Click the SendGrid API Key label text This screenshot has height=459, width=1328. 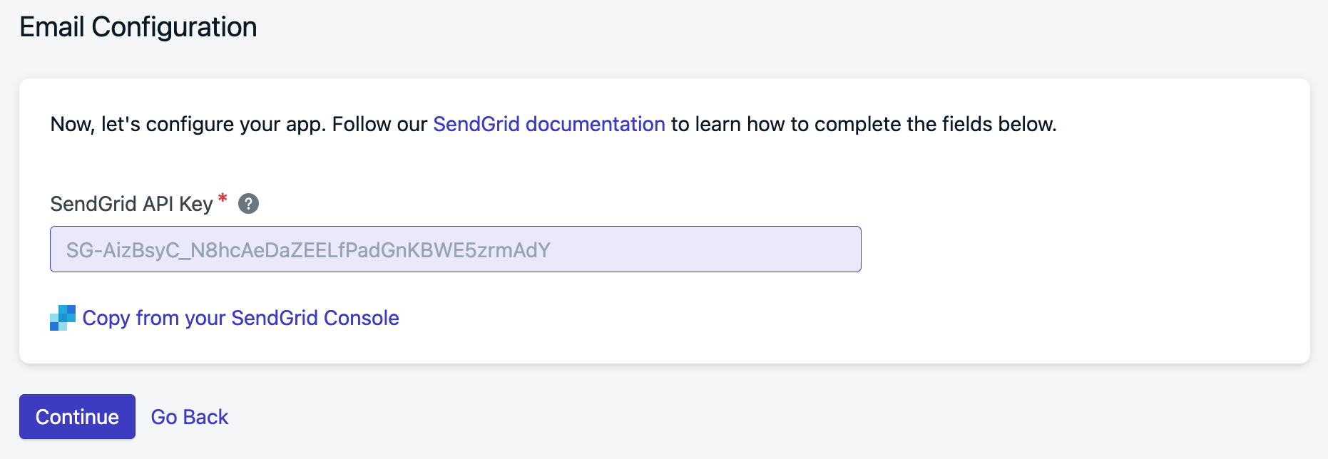132,204
